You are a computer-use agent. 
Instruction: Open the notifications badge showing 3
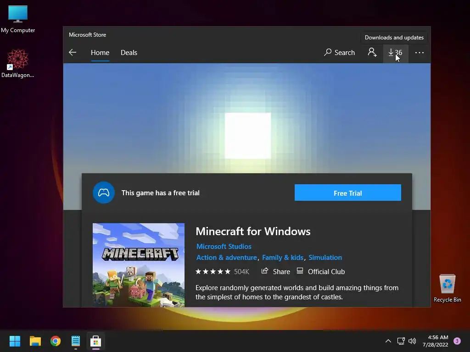457,341
